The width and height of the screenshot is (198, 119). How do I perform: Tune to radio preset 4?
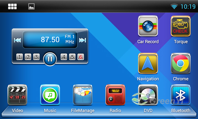tap(64, 57)
